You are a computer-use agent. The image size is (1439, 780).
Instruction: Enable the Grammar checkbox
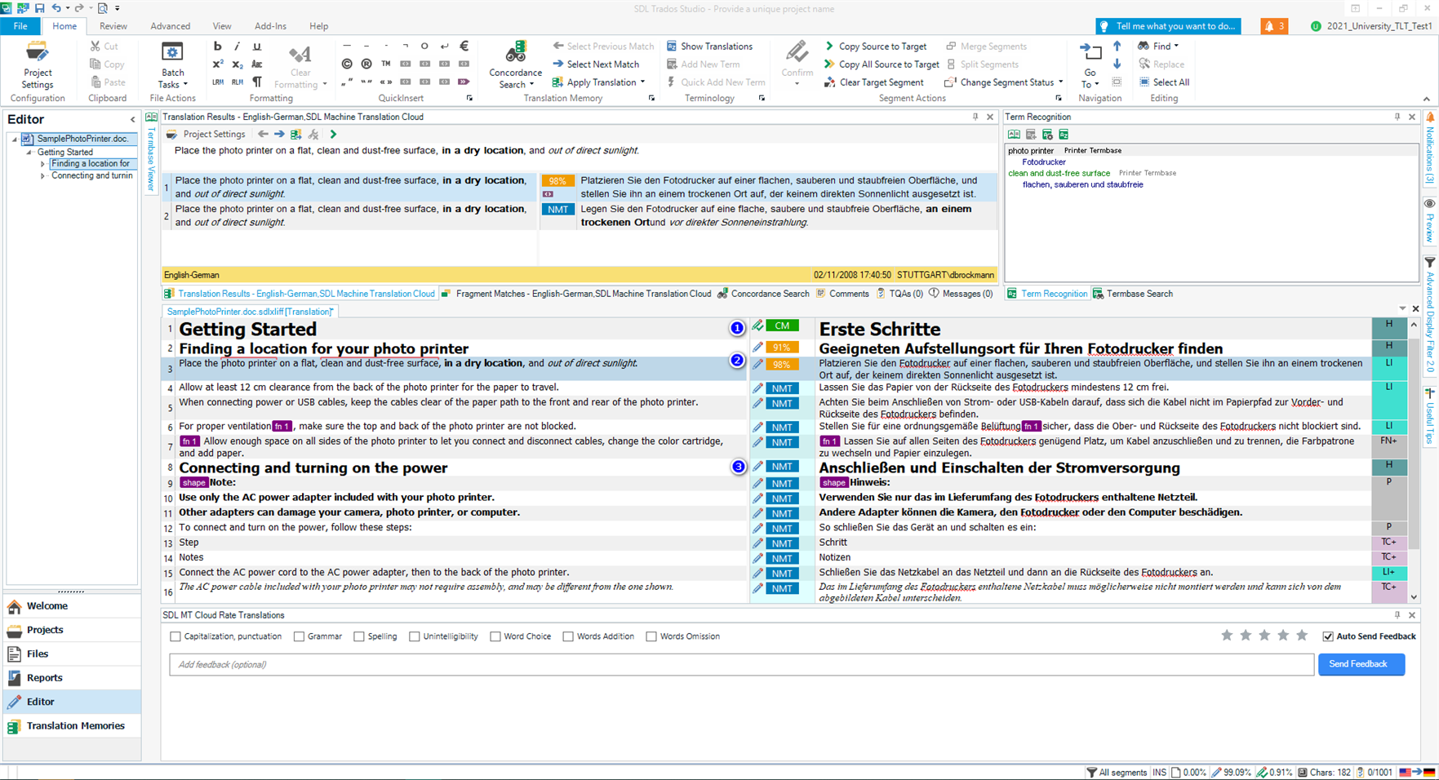[300, 636]
